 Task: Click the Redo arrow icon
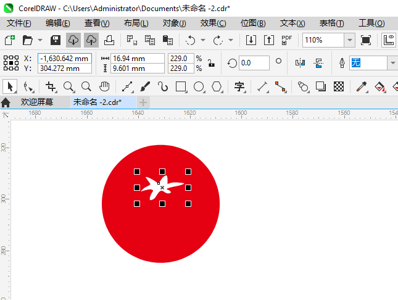pyautogui.click(x=218, y=40)
